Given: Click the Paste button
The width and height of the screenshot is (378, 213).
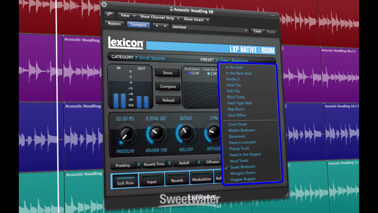Looking at the screenshot, I should coord(271,32).
